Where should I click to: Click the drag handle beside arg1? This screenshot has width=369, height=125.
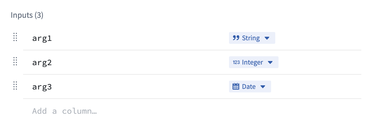click(x=15, y=37)
